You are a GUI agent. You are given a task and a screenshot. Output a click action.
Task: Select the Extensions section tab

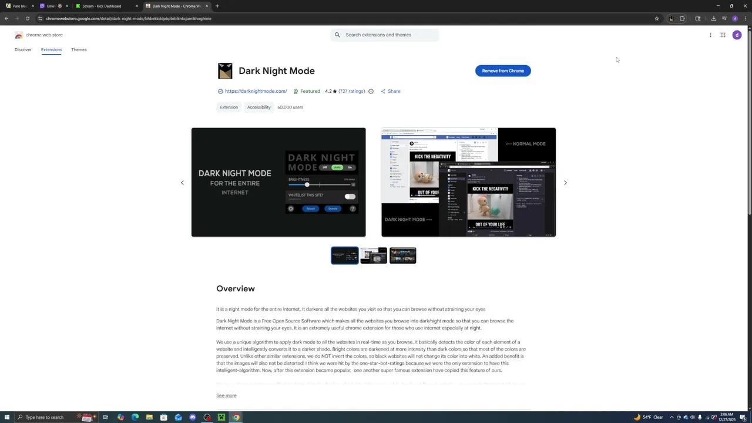51,49
